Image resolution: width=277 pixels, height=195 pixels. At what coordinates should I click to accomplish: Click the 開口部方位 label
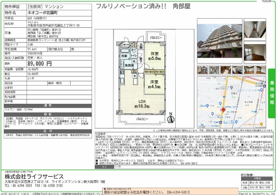56,49
